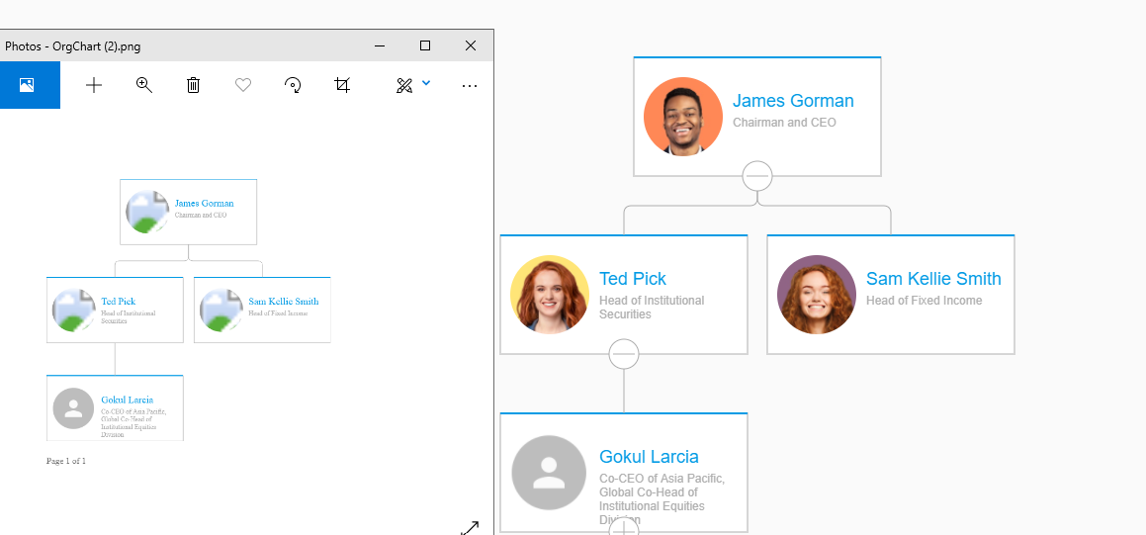The image size is (1146, 535).
Task: Open the Crop tool icon
Action: 342,85
